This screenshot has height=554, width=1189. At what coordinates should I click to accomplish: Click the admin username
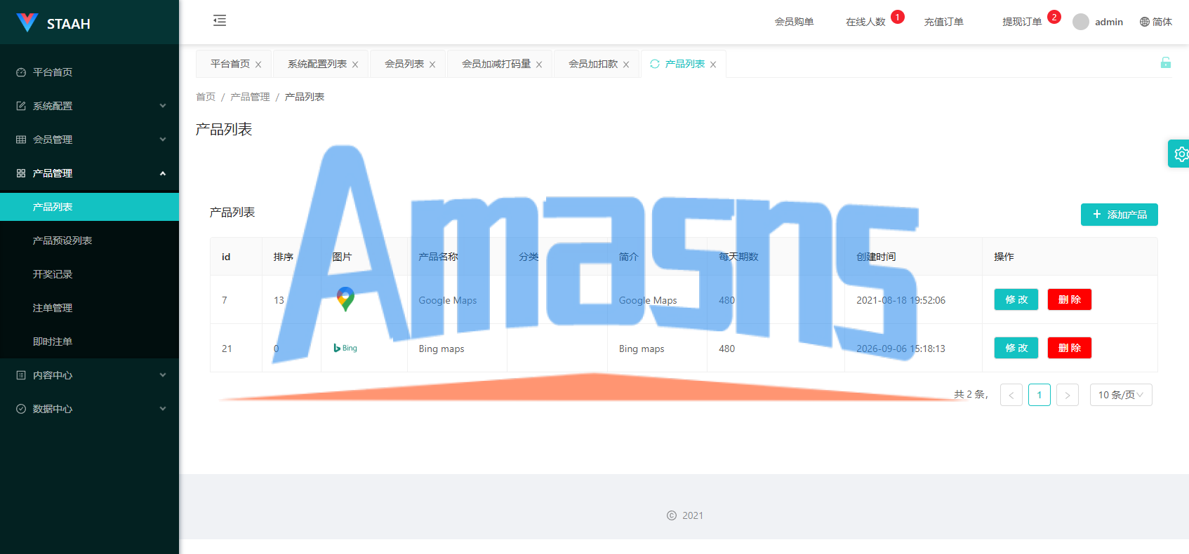1108,22
